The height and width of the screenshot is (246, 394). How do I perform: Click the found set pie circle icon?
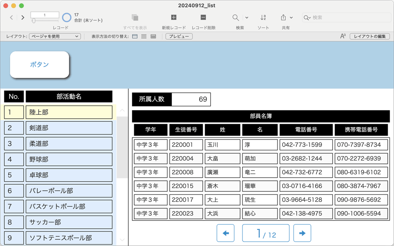coord(67,18)
